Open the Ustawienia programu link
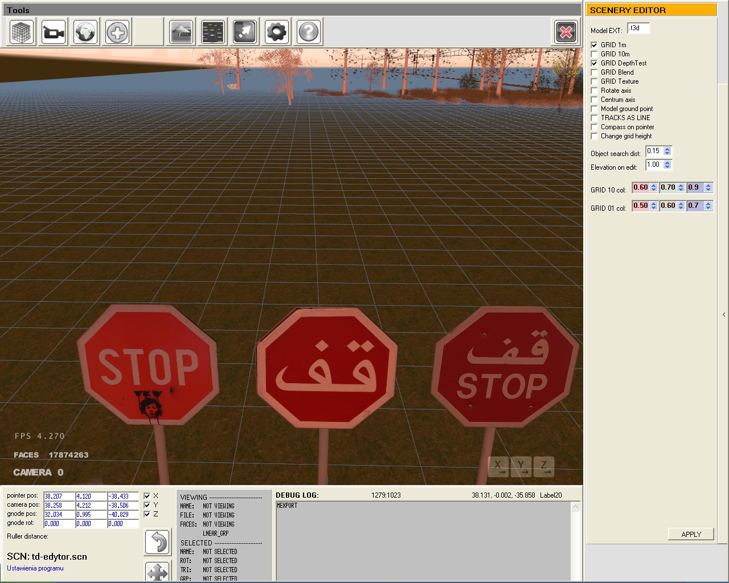This screenshot has width=729, height=583. click(x=35, y=568)
